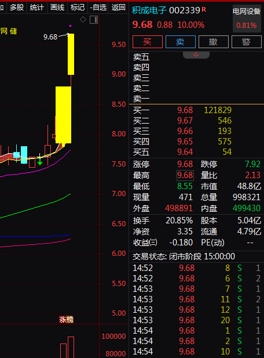Viewport: 264px width, 358px height.
Task: Click the boxed 最高 value 9.68
Action: tap(185, 175)
